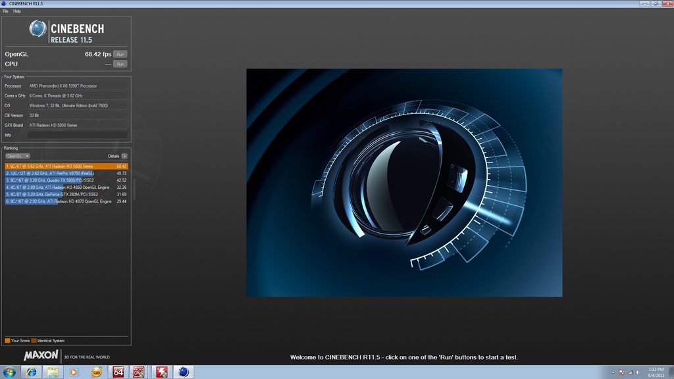The width and height of the screenshot is (674, 379).
Task: Show hidden system tray icons
Action: coord(613,372)
